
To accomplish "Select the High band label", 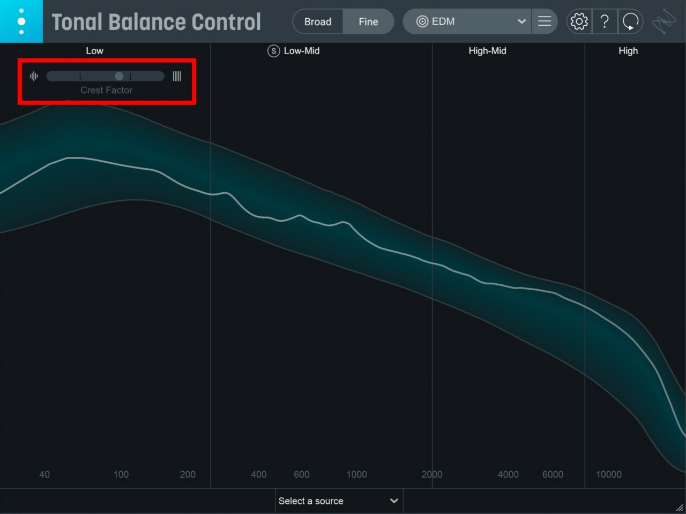I will point(628,51).
